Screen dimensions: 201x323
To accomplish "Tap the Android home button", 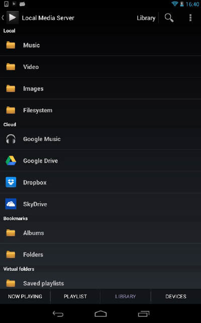I will (x=100, y=314).
